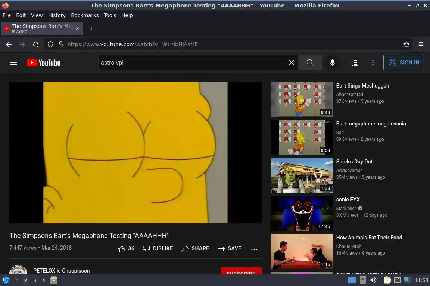This screenshot has width=430, height=286.
Task: Open Shrek's Day Out thumbnail
Action: click(x=302, y=175)
